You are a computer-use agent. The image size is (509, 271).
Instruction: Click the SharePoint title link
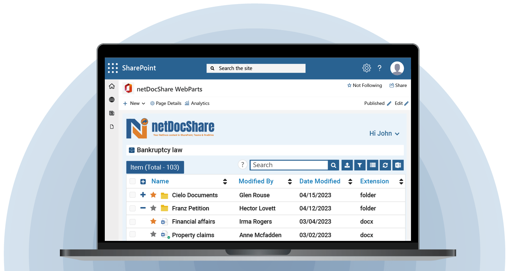pos(139,68)
